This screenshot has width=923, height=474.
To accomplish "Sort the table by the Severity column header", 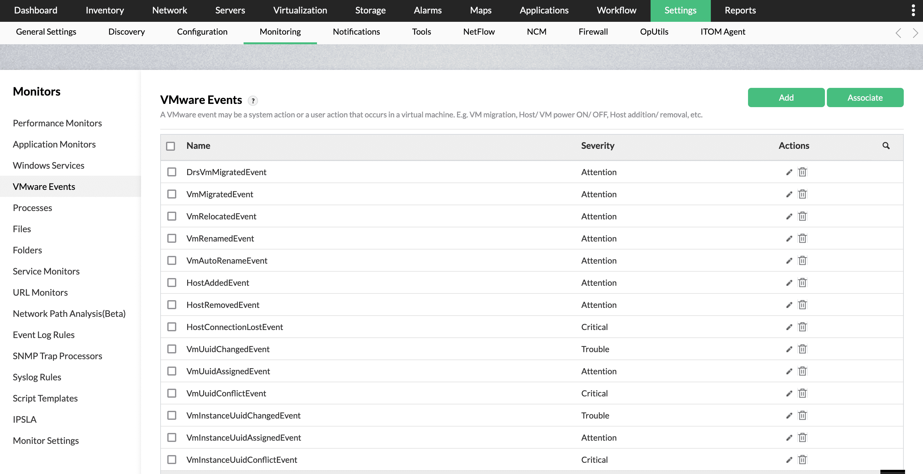I will click(597, 146).
